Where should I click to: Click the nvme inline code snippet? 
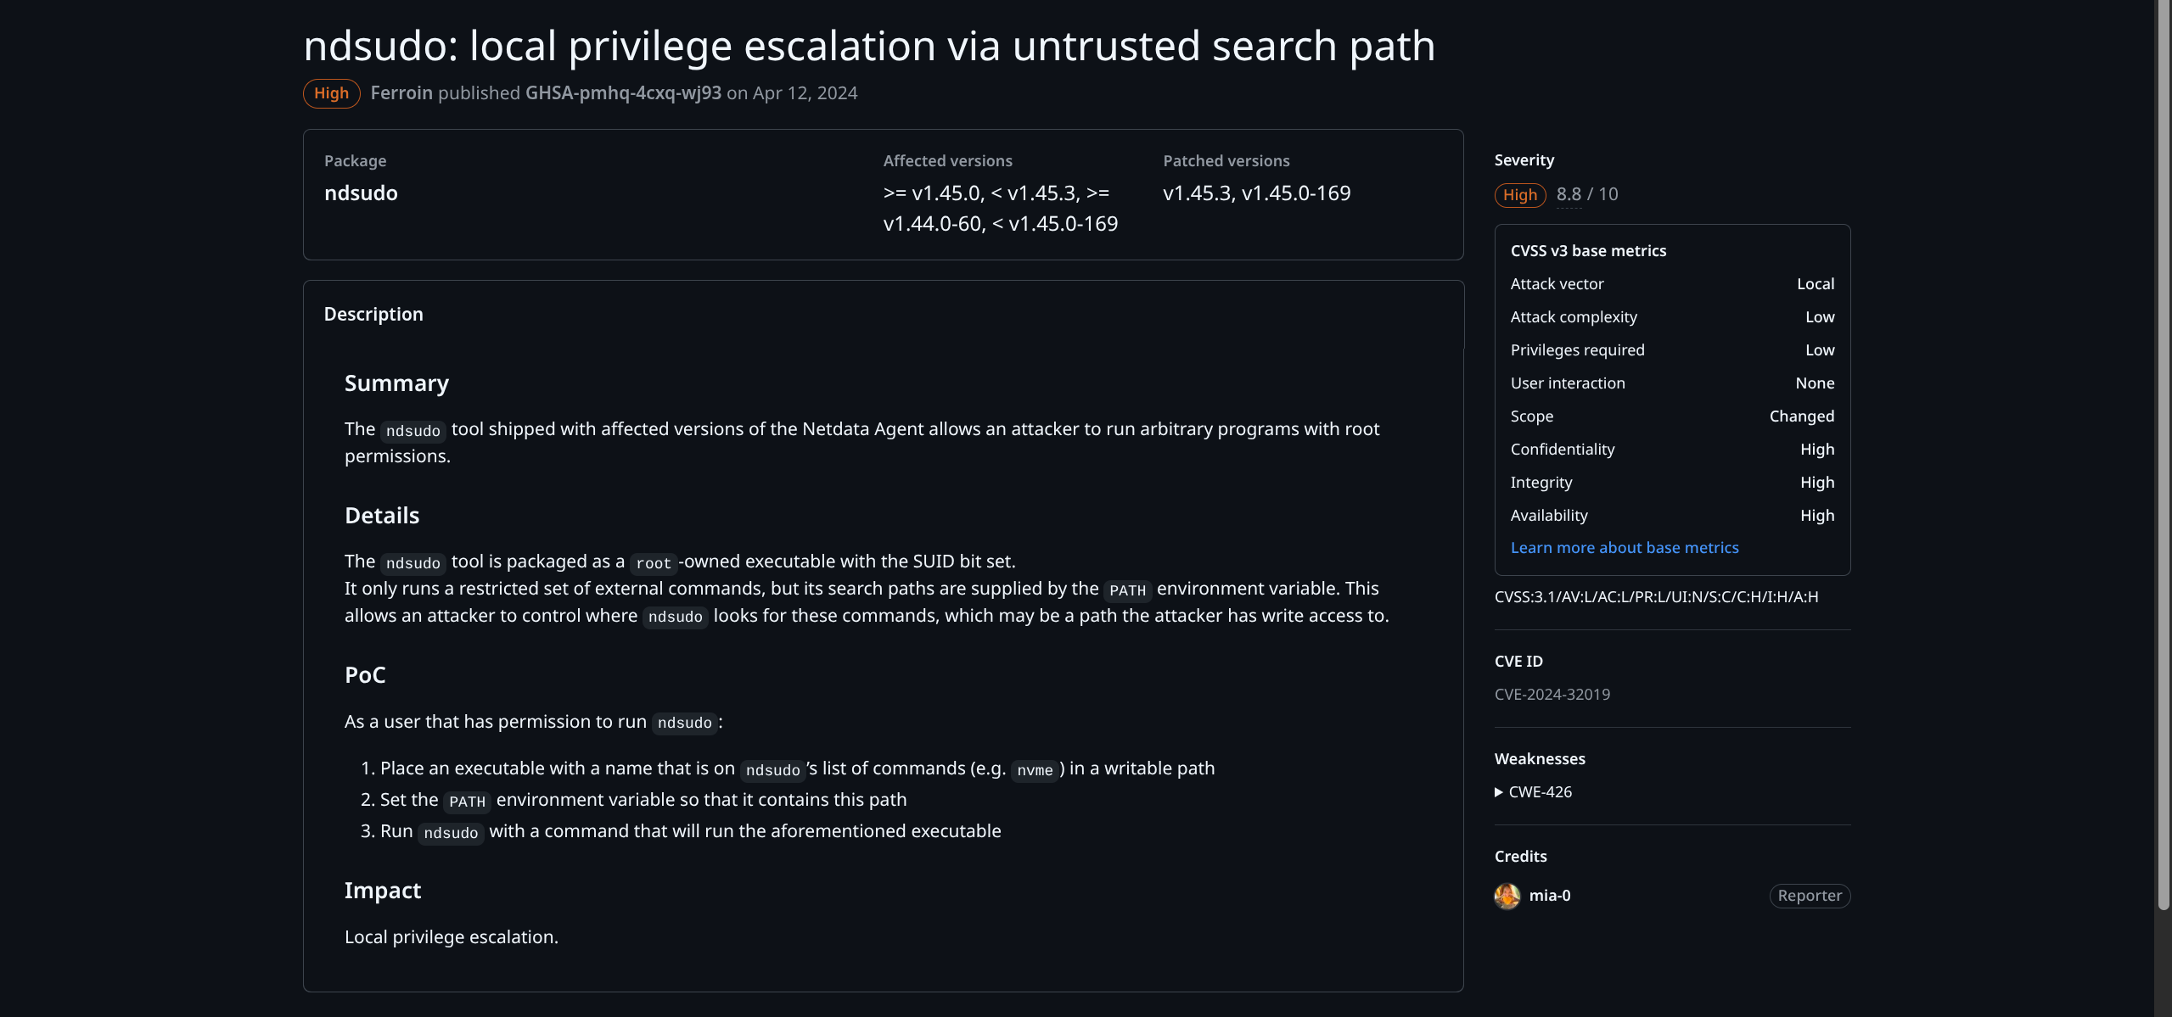[x=1034, y=770]
